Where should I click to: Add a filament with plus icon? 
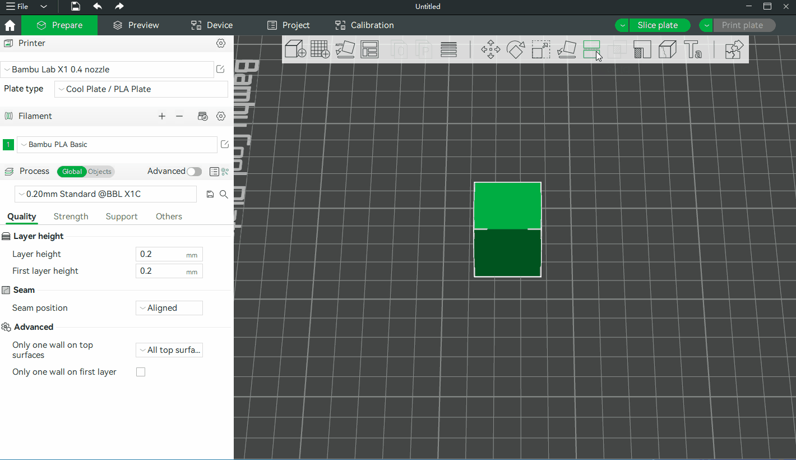pyautogui.click(x=162, y=116)
